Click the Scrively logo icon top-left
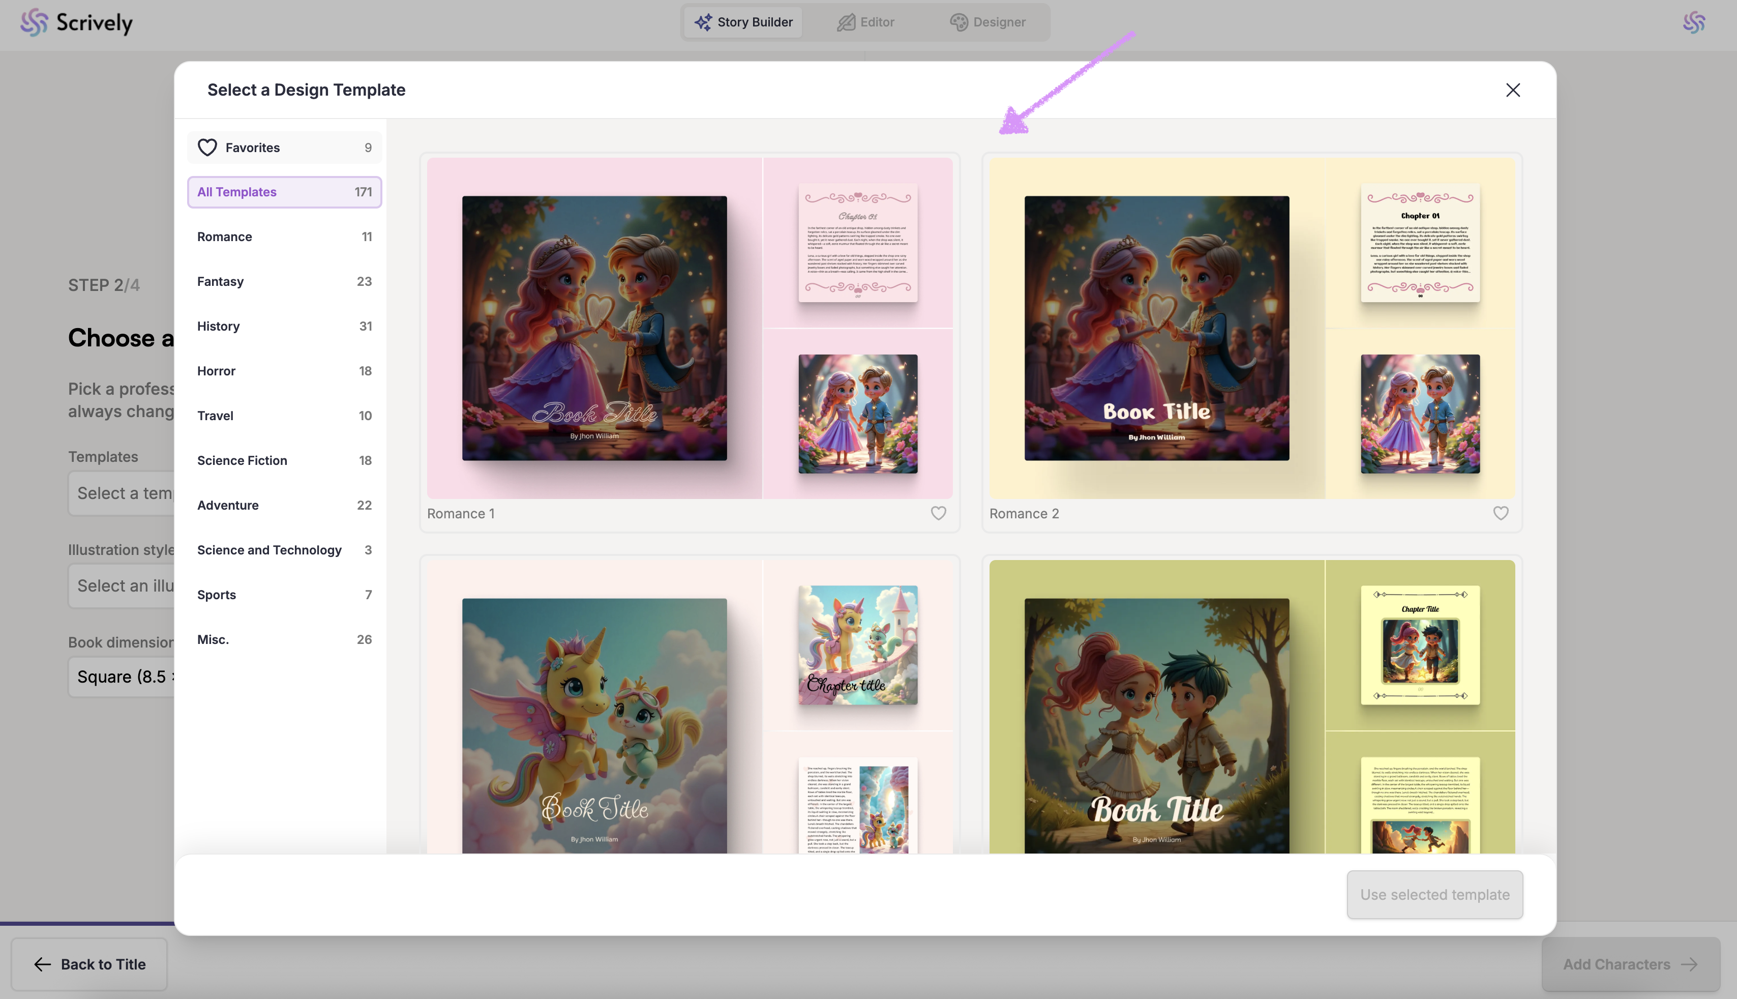Image resolution: width=1737 pixels, height=999 pixels. [x=34, y=23]
